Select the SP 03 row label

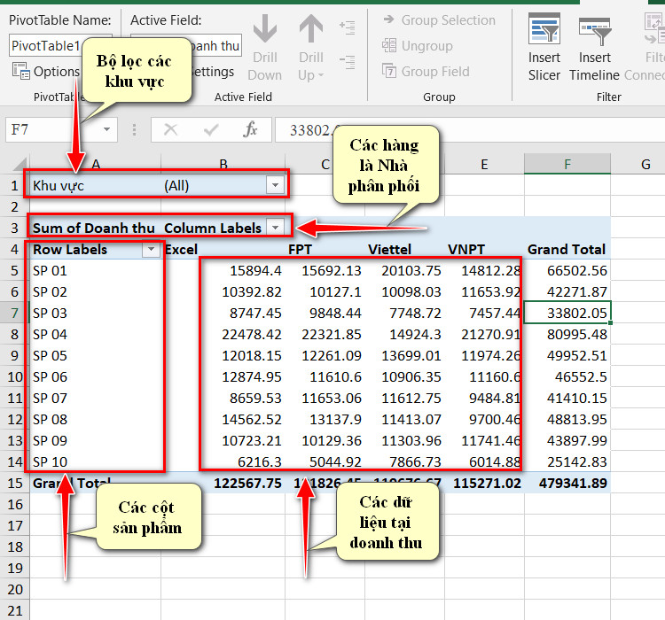(96, 313)
